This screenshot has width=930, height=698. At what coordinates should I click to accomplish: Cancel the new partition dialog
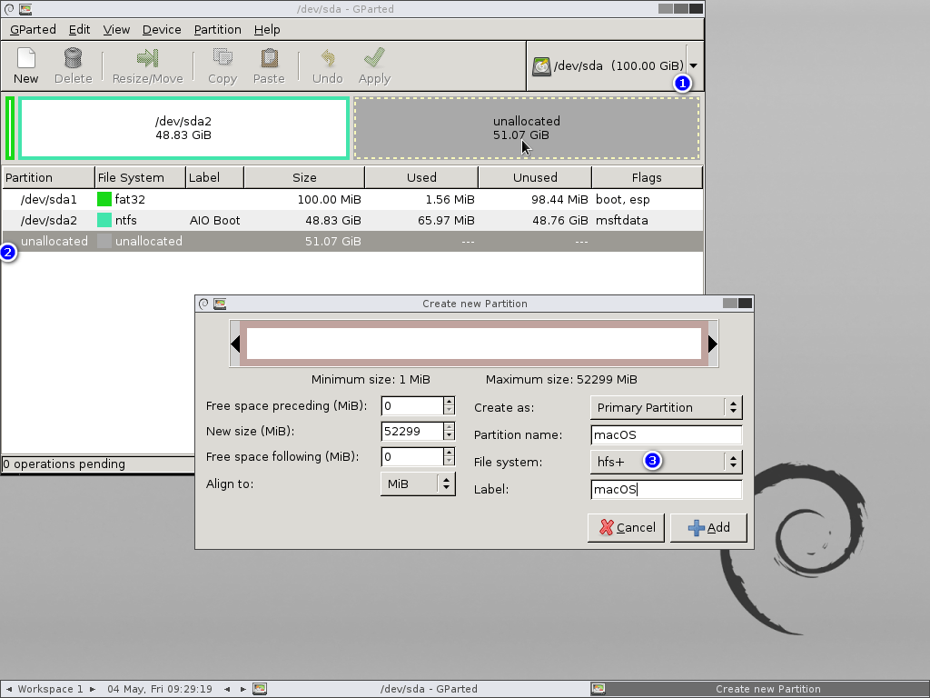(626, 527)
